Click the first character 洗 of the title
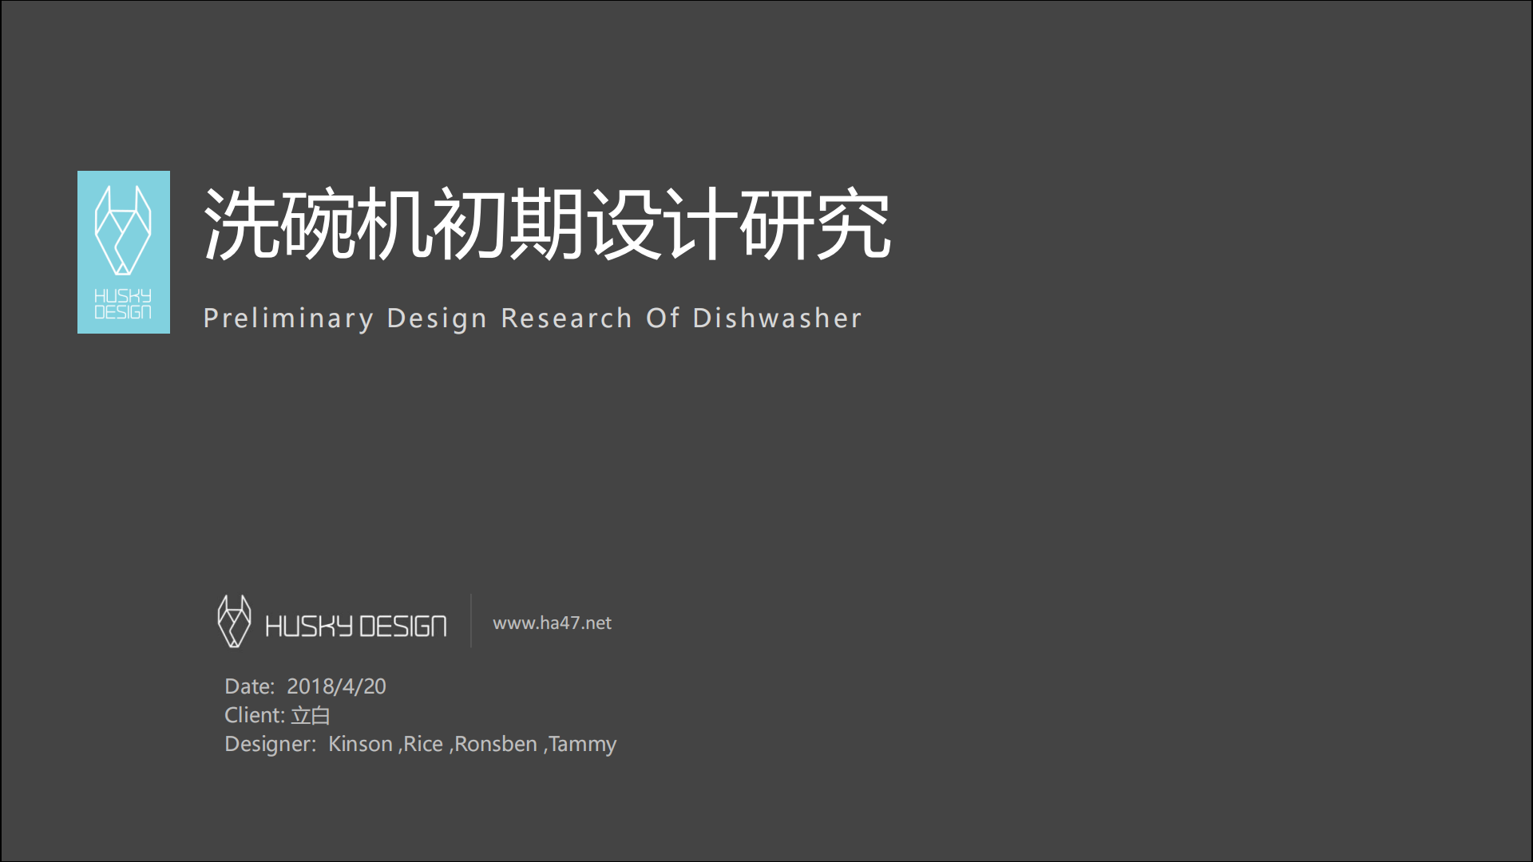 tap(240, 224)
